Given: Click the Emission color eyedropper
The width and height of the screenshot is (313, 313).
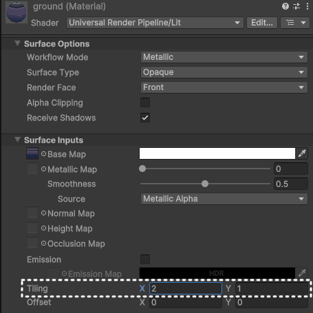Looking at the screenshot, I should (x=302, y=273).
